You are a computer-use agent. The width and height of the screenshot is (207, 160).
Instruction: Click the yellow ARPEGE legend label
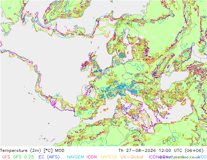click(109, 157)
